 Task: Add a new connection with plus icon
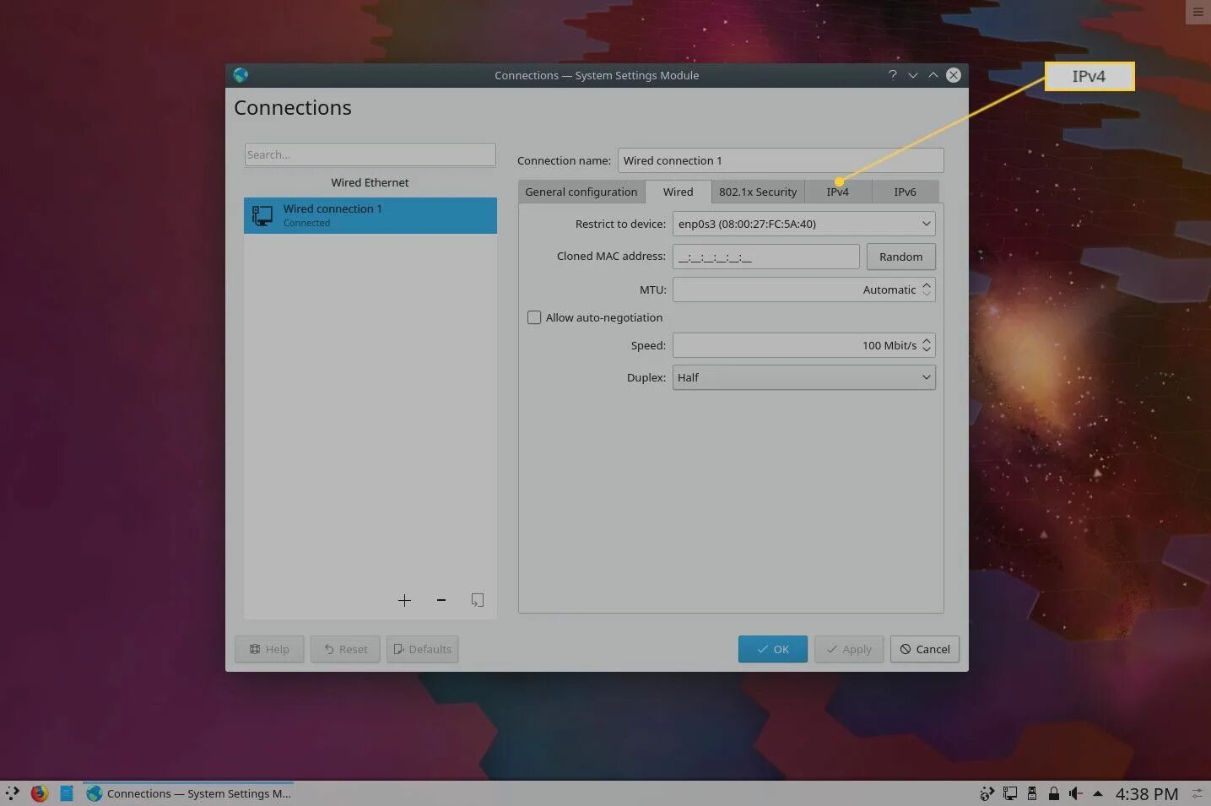pyautogui.click(x=404, y=600)
